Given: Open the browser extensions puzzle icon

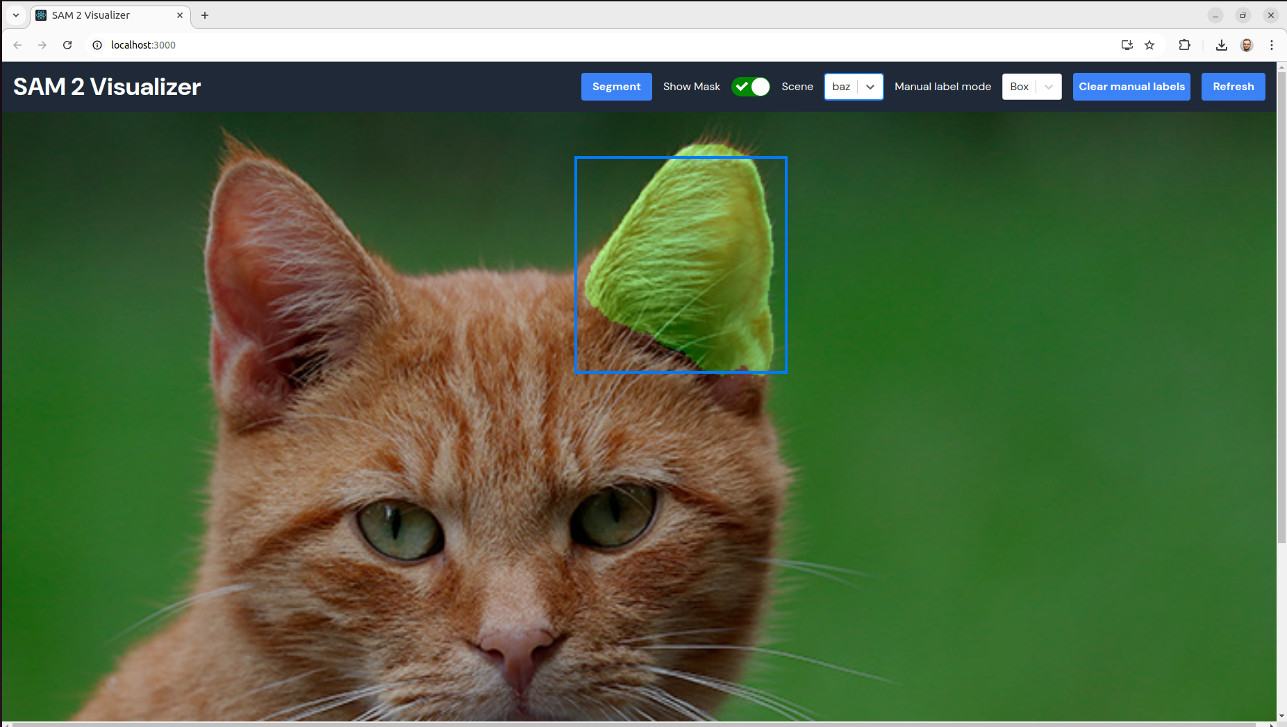Looking at the screenshot, I should click(x=1185, y=45).
